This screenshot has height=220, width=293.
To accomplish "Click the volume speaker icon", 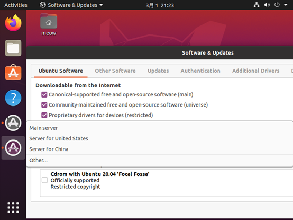I will pos(267,5).
